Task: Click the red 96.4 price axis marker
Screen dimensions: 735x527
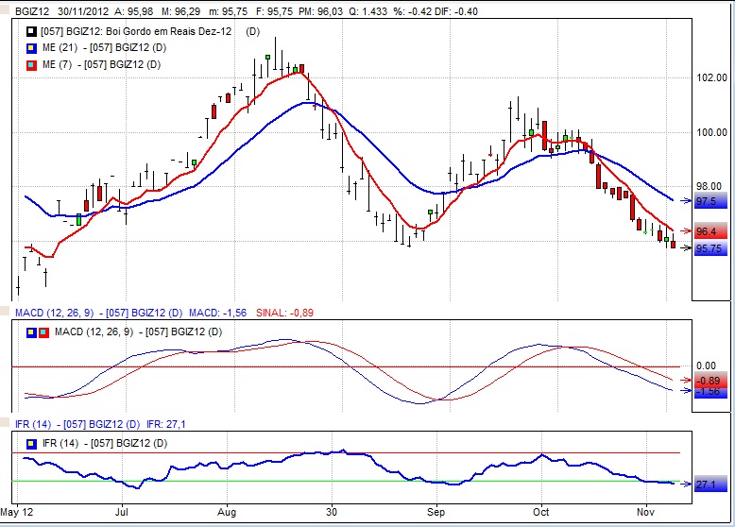Action: pyautogui.click(x=709, y=231)
